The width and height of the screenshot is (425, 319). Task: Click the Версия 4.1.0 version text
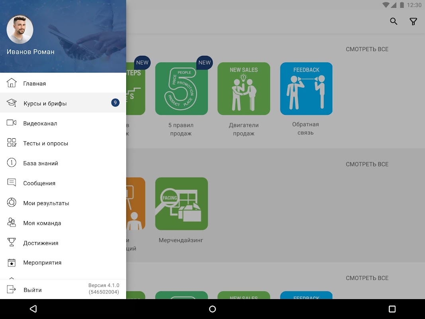coord(104,289)
